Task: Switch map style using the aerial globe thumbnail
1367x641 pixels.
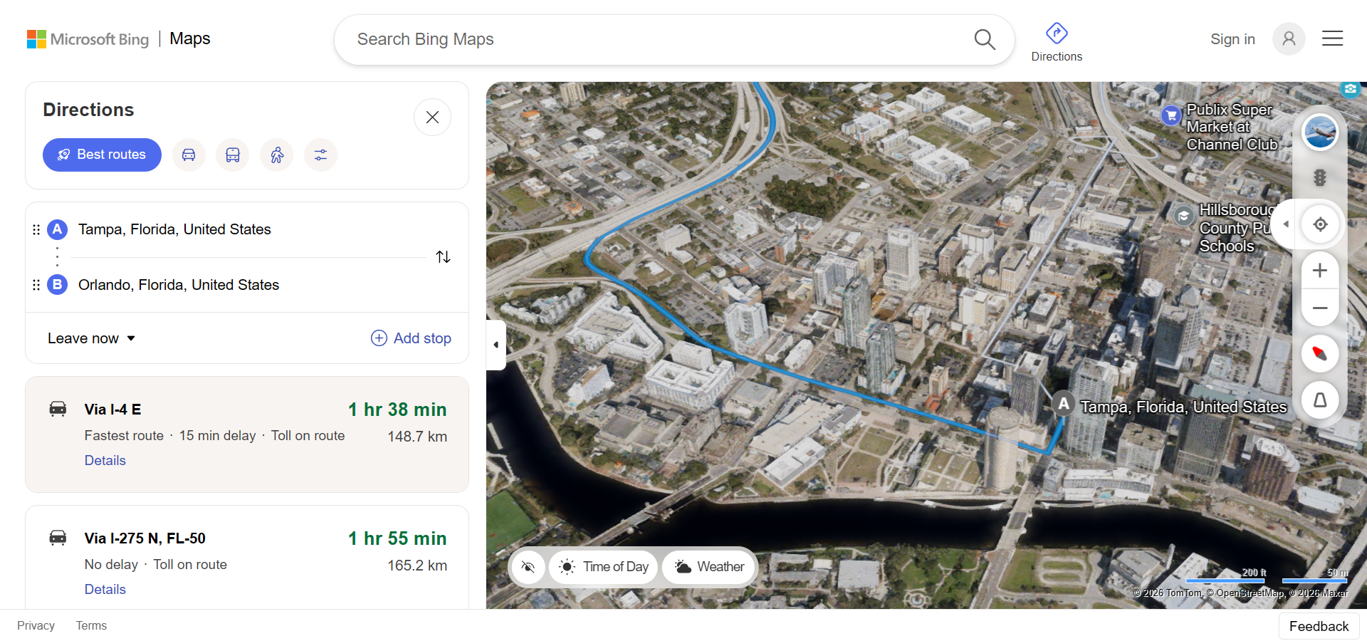Action: click(x=1320, y=131)
